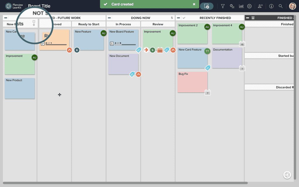The height and width of the screenshot is (187, 299).
Task: Select the Ready to Start lane header
Action: (x=89, y=24)
